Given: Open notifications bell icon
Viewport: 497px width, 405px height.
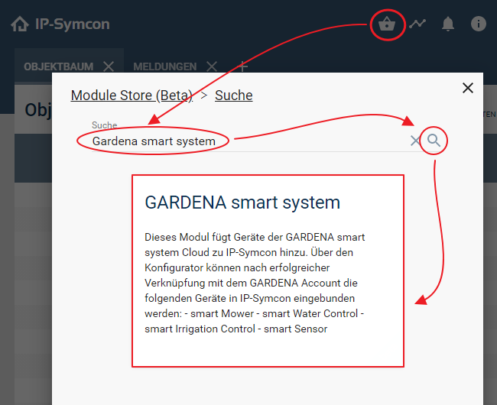Looking at the screenshot, I should pyautogui.click(x=448, y=24).
